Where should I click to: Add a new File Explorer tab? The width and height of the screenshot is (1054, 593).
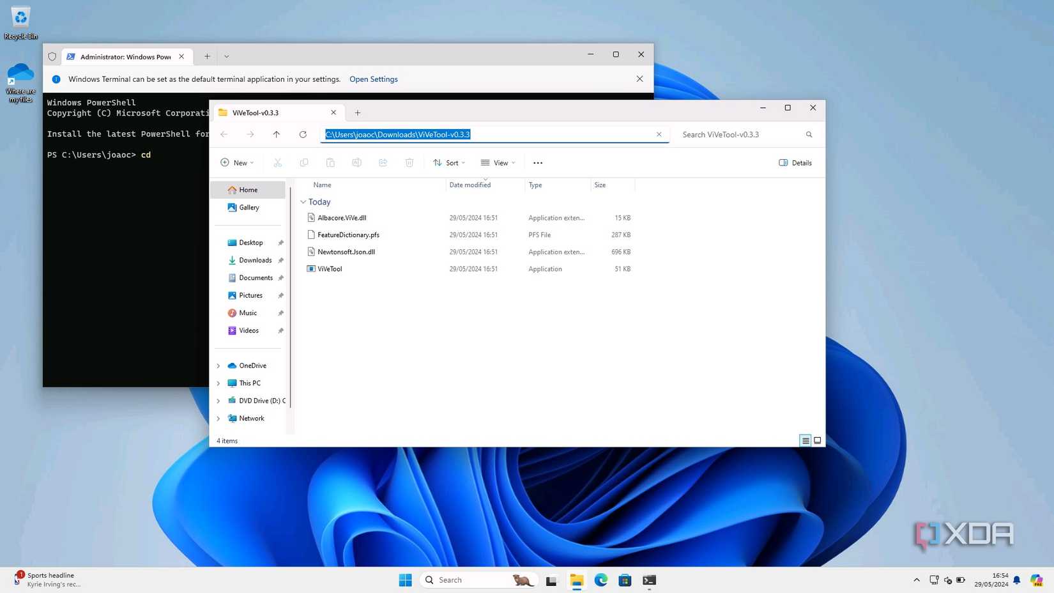click(x=358, y=112)
